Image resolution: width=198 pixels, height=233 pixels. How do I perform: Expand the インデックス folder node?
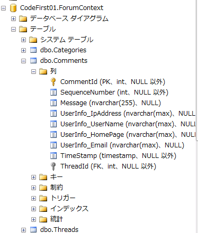33,209
